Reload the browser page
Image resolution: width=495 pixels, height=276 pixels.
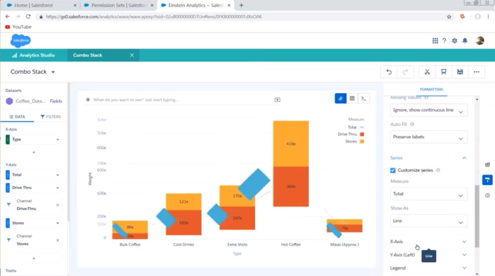(28, 17)
